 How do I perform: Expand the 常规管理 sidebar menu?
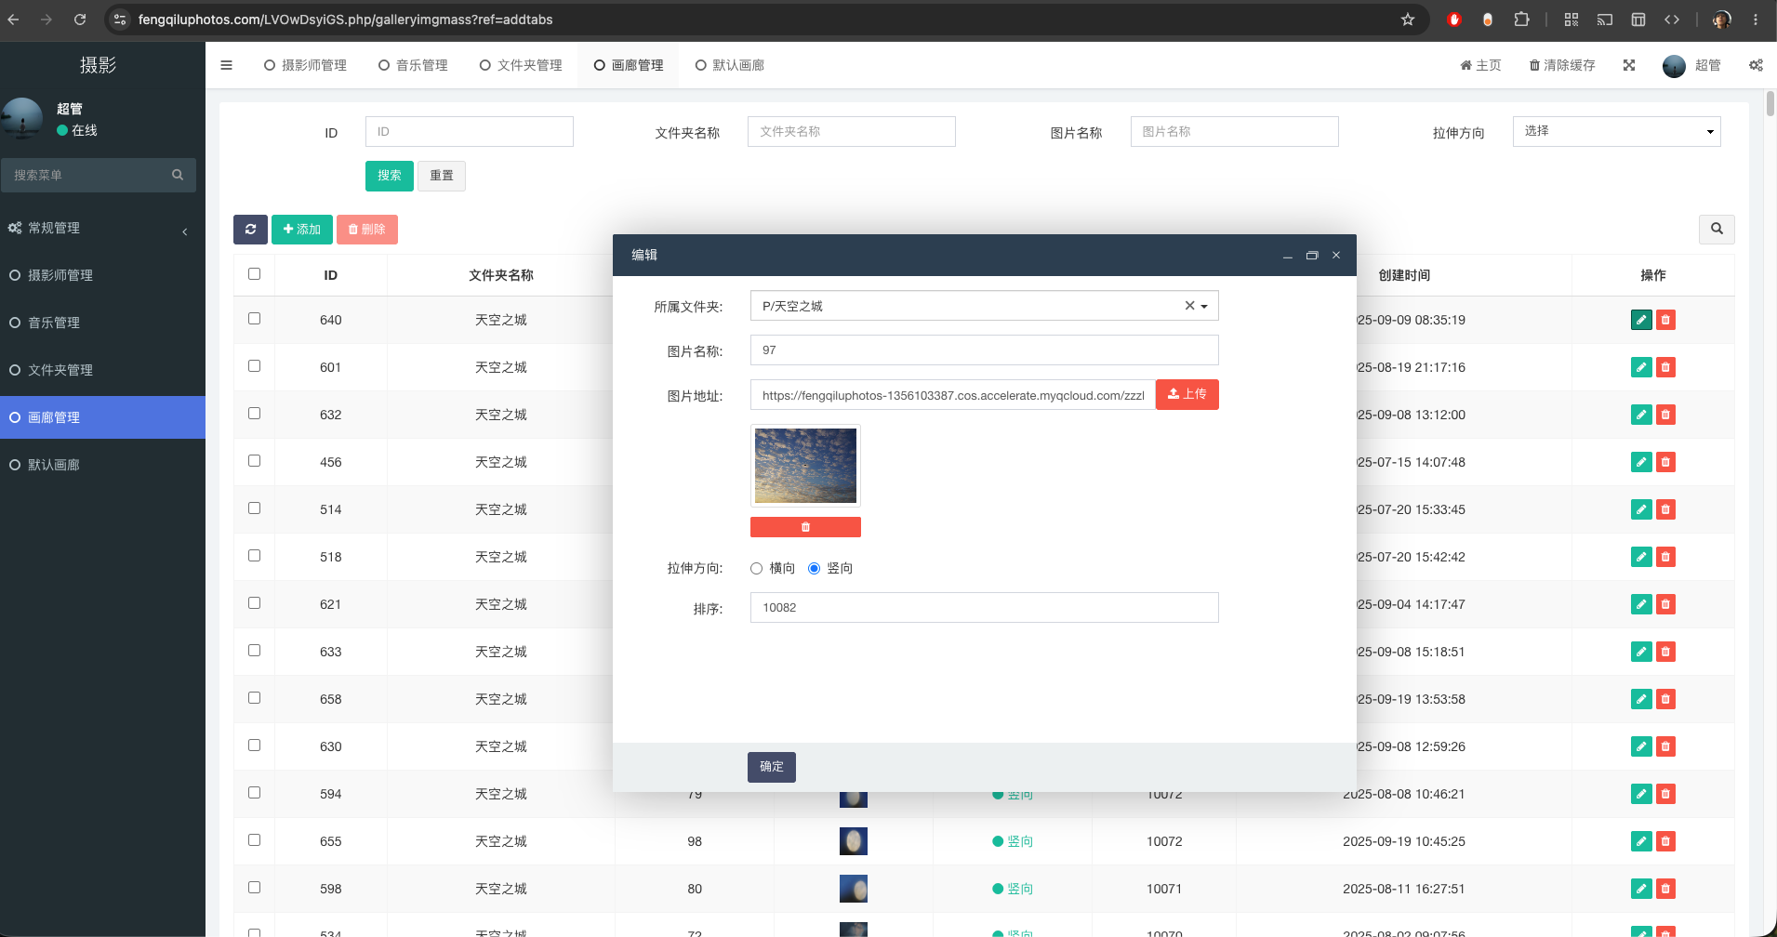tap(102, 228)
